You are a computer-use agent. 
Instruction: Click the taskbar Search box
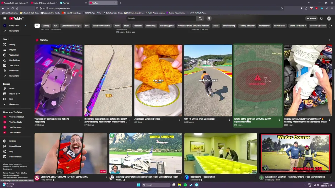tap(156, 185)
